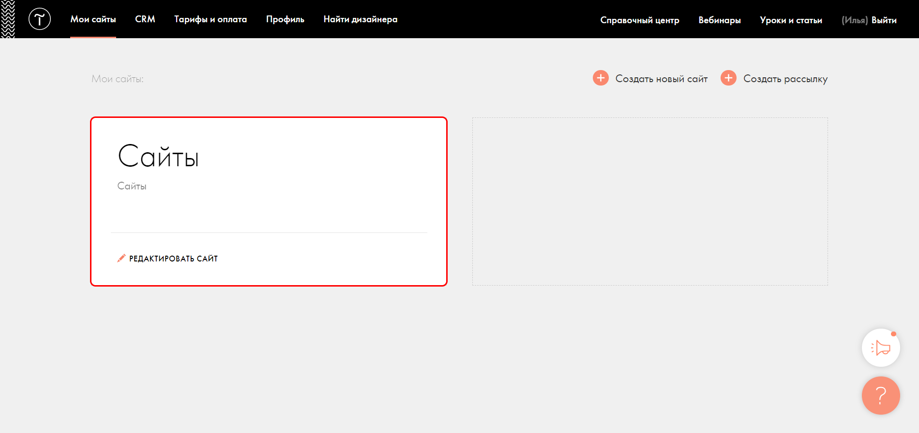Log out using the Выйти link

coord(884,20)
